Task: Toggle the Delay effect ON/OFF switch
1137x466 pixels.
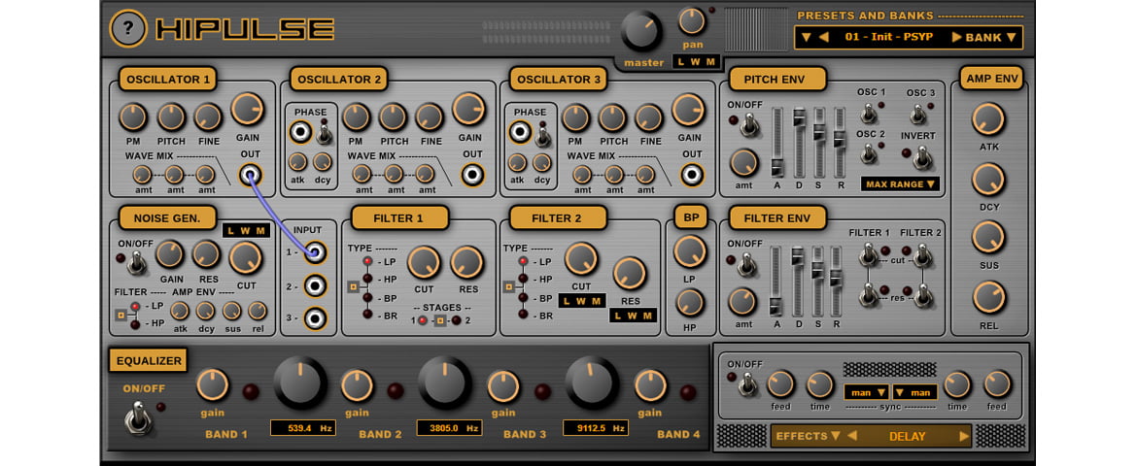Action: [x=747, y=384]
